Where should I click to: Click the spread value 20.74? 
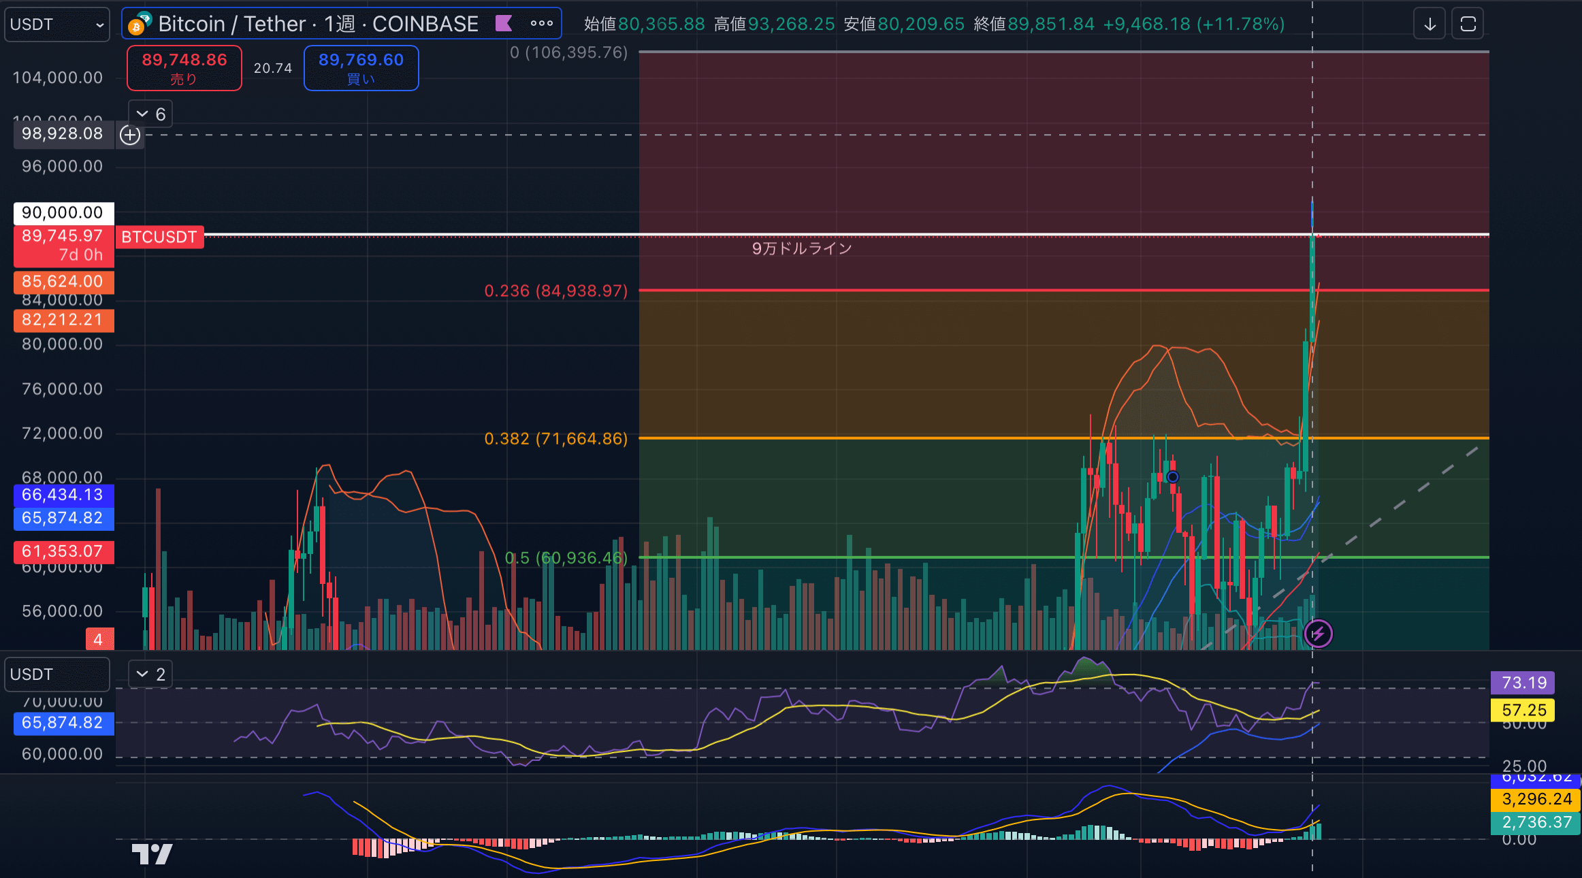coord(273,68)
